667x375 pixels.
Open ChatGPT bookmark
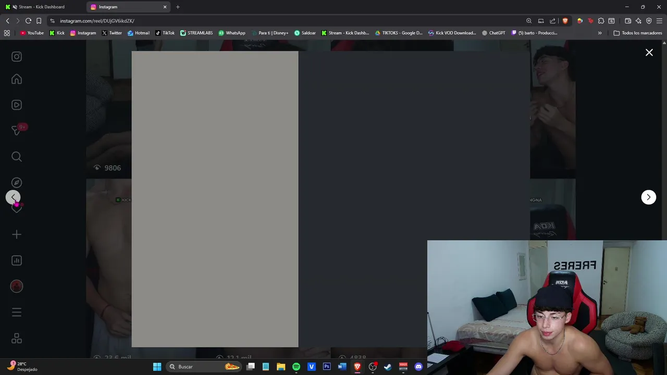point(493,33)
